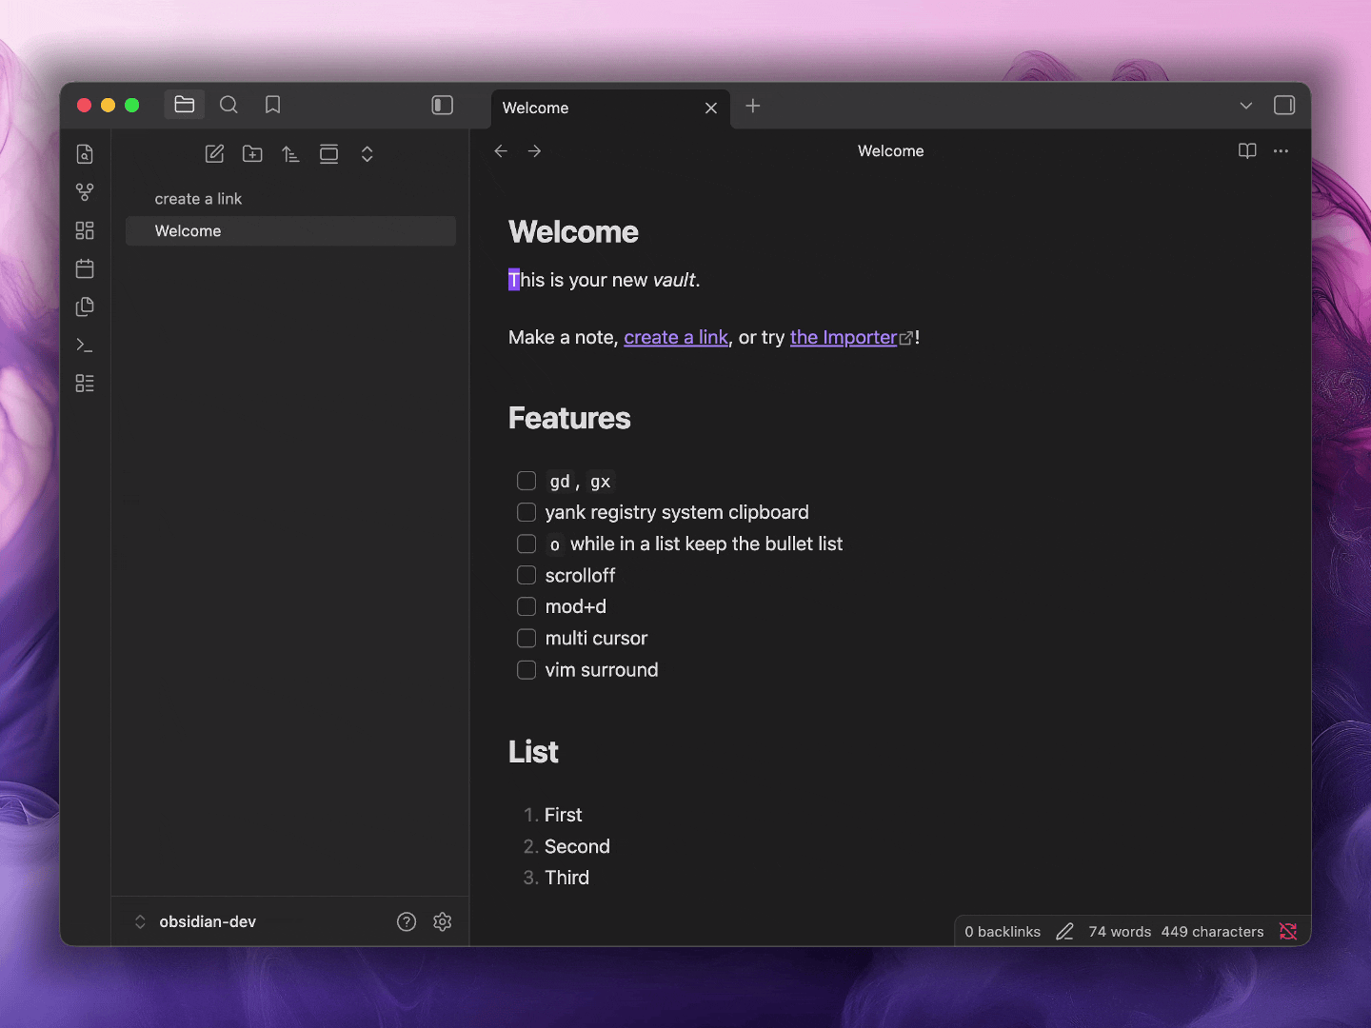Image resolution: width=1371 pixels, height=1028 pixels.
Task: Switch to the Welcome tab
Action: pyautogui.click(x=610, y=109)
